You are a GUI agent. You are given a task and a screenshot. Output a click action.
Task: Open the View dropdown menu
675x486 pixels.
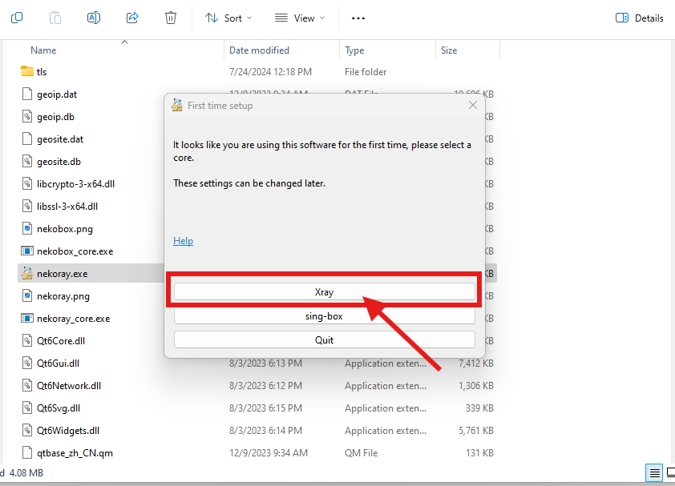tap(300, 18)
